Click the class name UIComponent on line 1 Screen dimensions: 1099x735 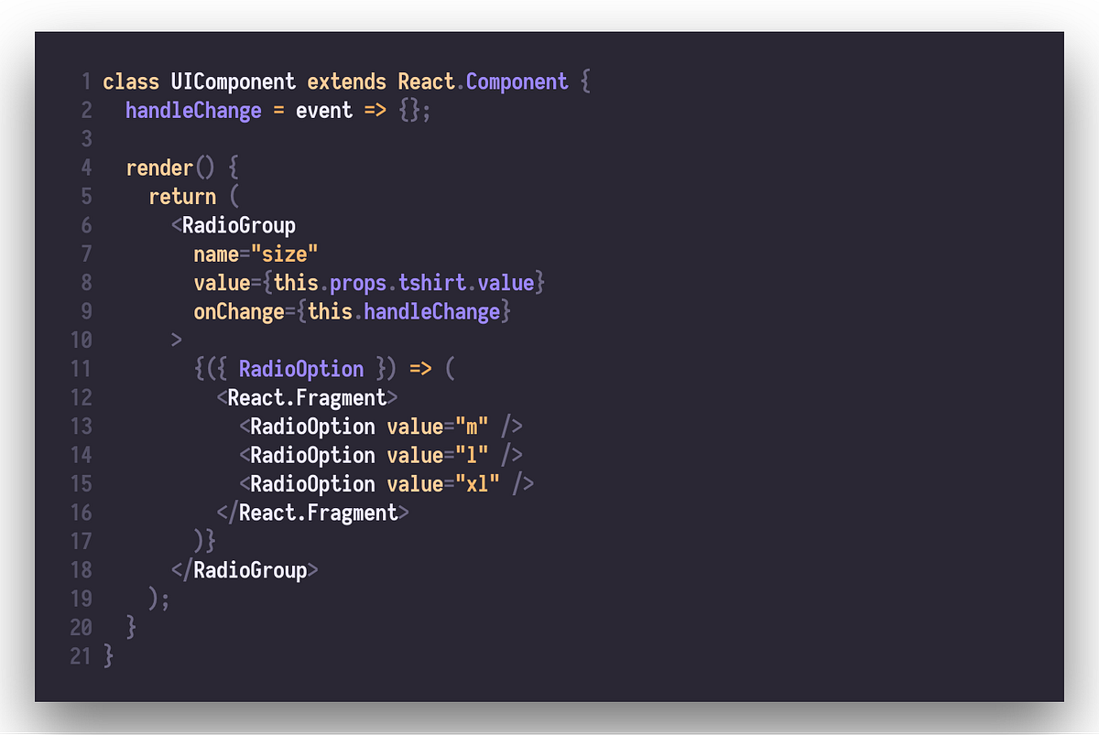[x=233, y=81]
